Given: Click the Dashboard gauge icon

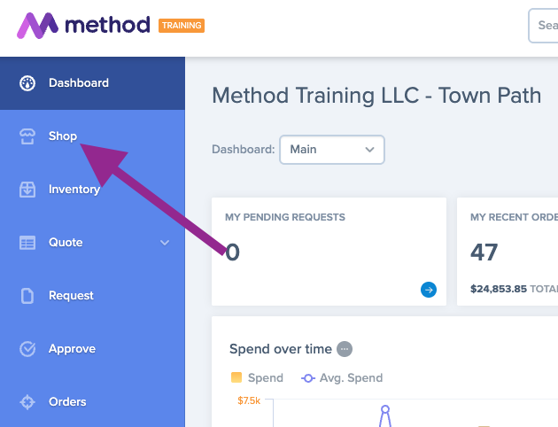Looking at the screenshot, I should (27, 83).
